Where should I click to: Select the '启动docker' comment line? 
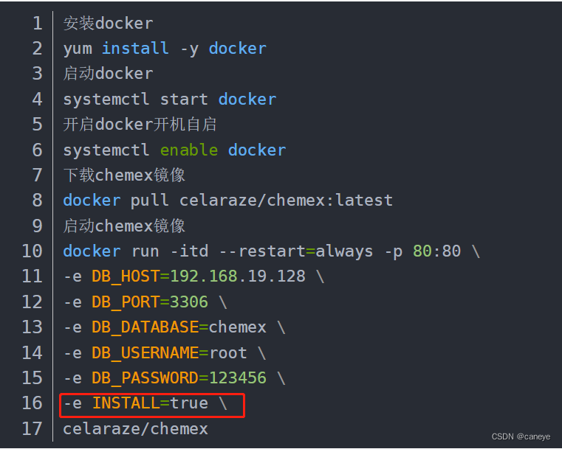click(x=108, y=74)
